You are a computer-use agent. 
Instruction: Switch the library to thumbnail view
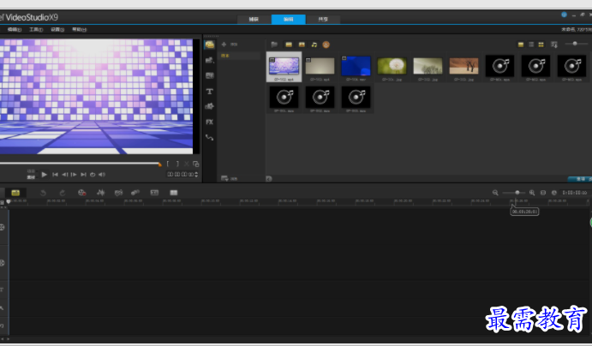click(541, 45)
